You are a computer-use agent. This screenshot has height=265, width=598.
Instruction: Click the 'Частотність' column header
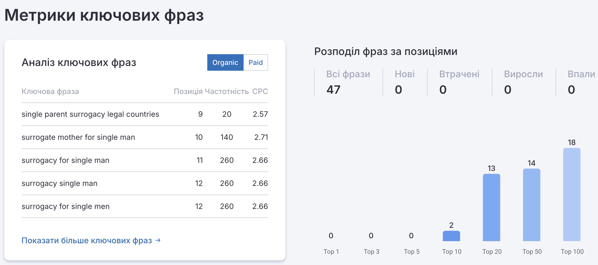(227, 91)
